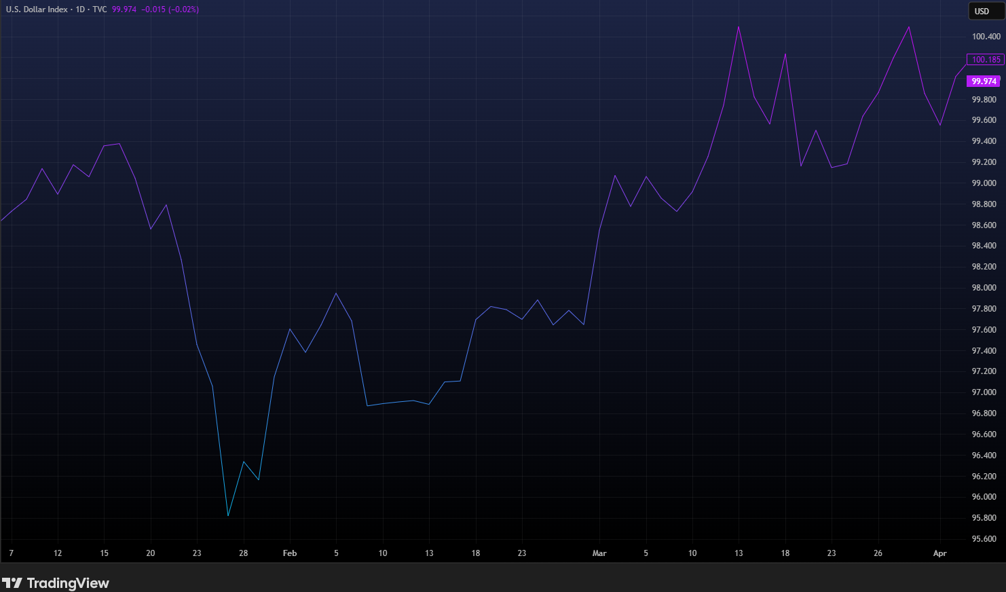Click the 7 date on time axis

click(12, 553)
